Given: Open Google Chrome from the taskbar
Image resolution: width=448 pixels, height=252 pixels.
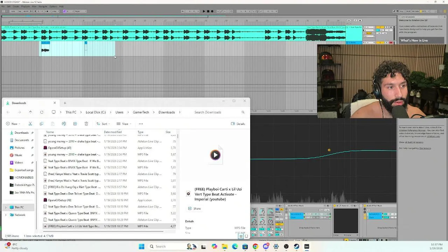Looking at the screenshot, I should coord(255,246).
